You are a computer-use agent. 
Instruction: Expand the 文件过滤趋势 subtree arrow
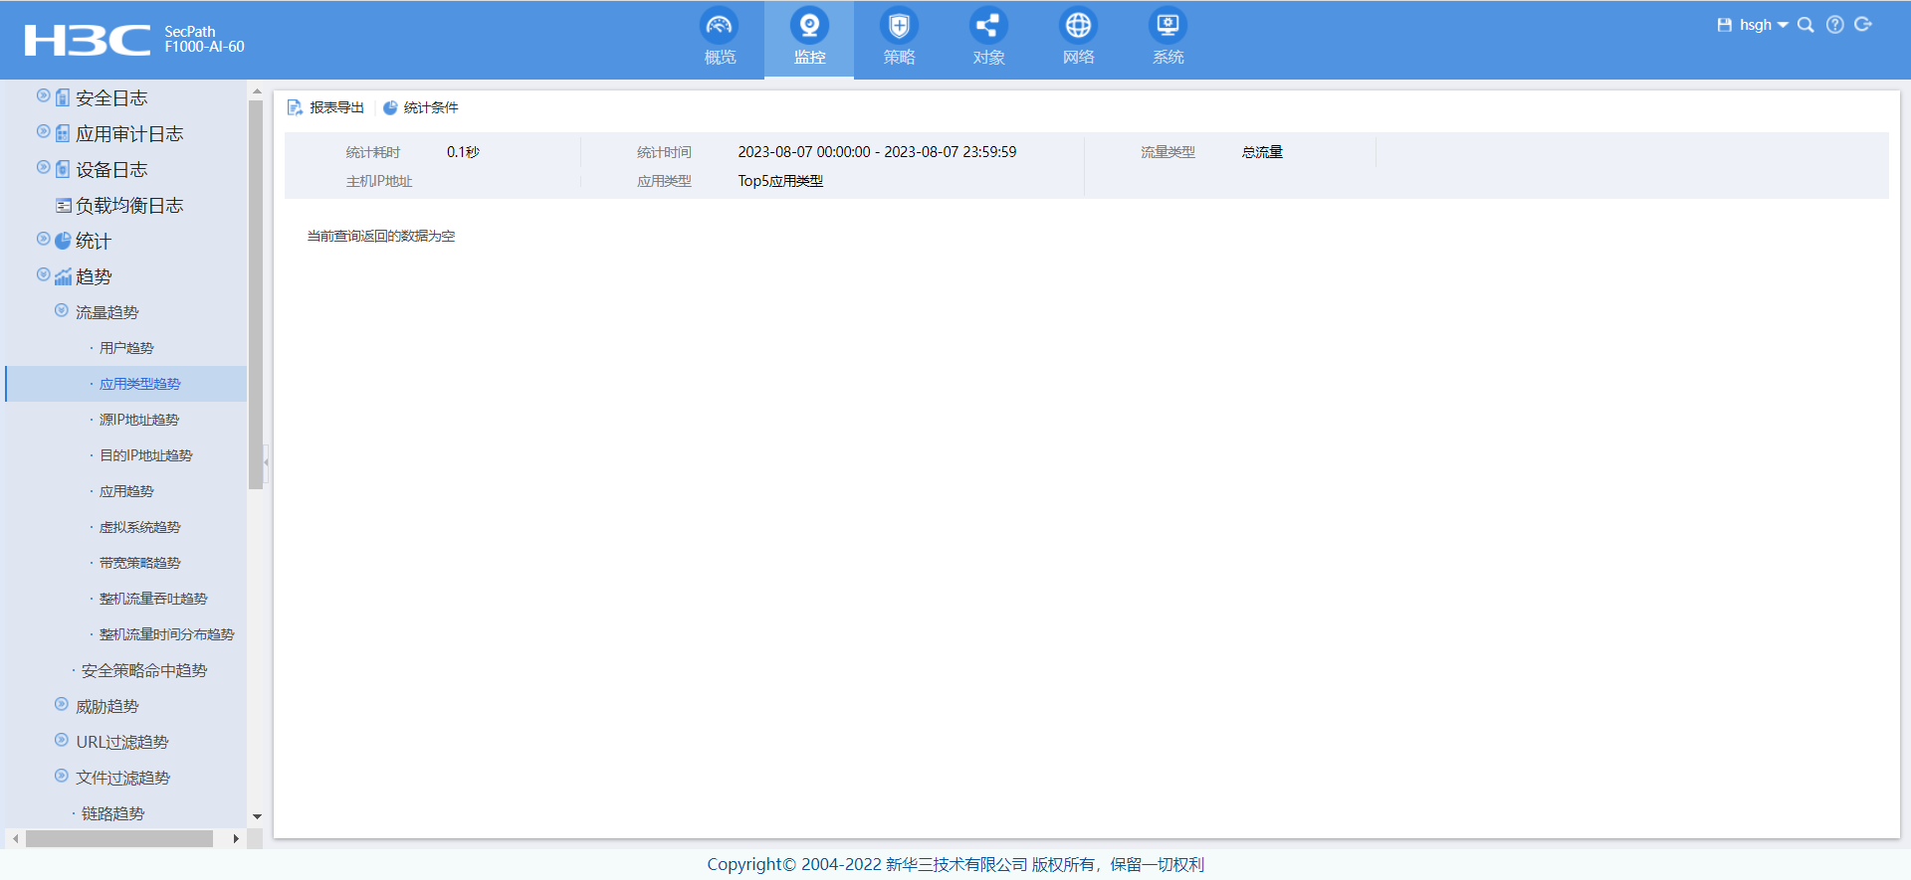tap(62, 776)
